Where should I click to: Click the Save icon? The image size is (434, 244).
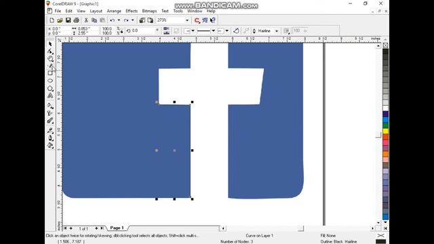pyautogui.click(x=68, y=20)
